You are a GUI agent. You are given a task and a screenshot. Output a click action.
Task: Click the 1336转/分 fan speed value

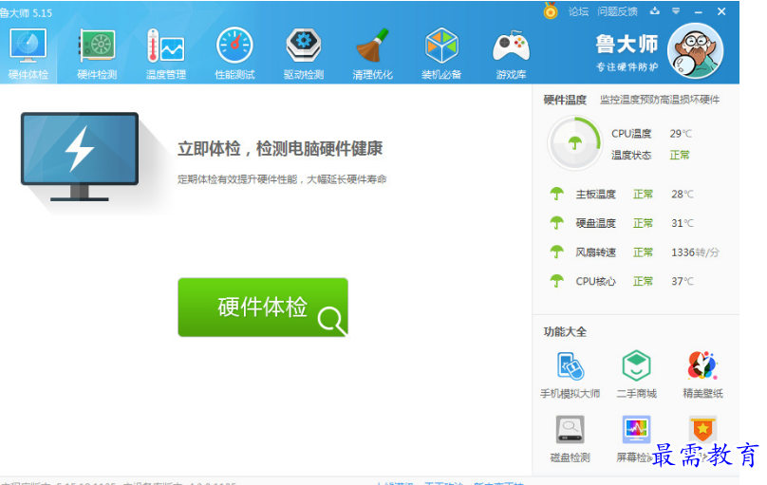pyautogui.click(x=695, y=252)
